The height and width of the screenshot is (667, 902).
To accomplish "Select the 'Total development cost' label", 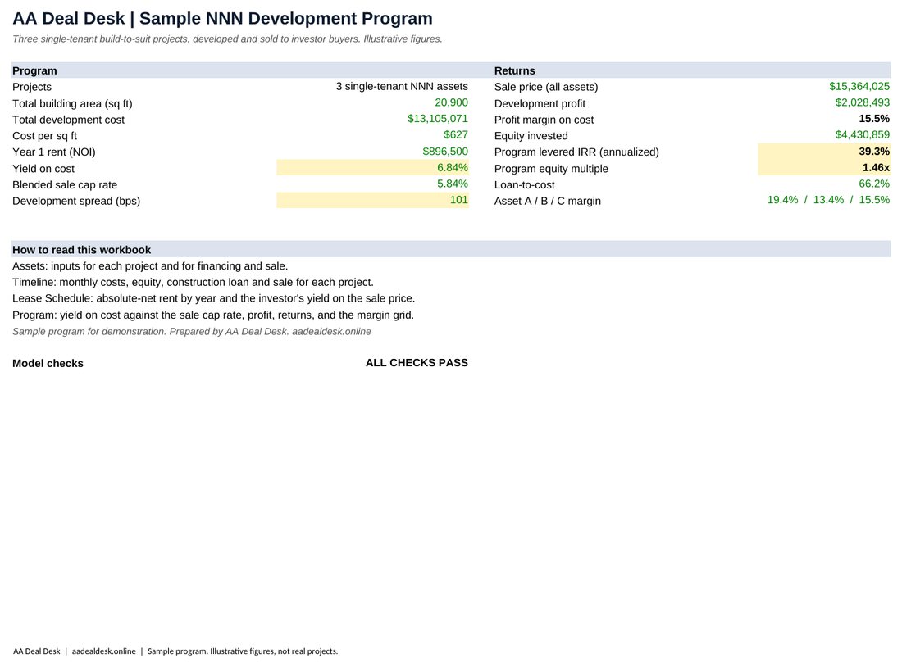I will pos(68,120).
